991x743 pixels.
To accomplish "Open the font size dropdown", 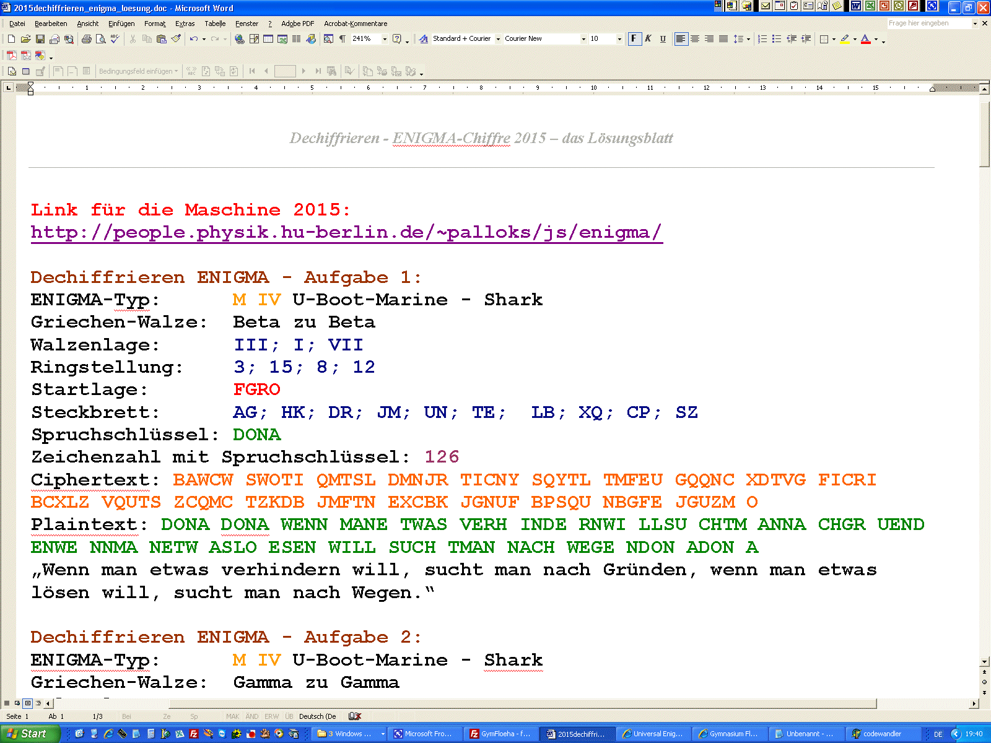I will click(x=619, y=39).
